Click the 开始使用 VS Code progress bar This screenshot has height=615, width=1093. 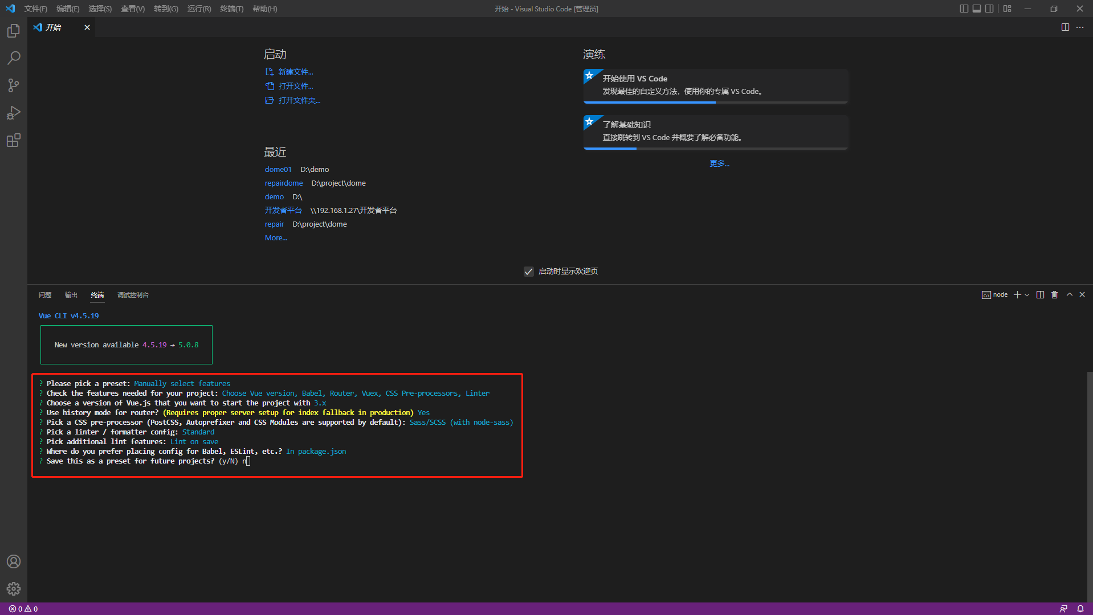[x=715, y=102]
